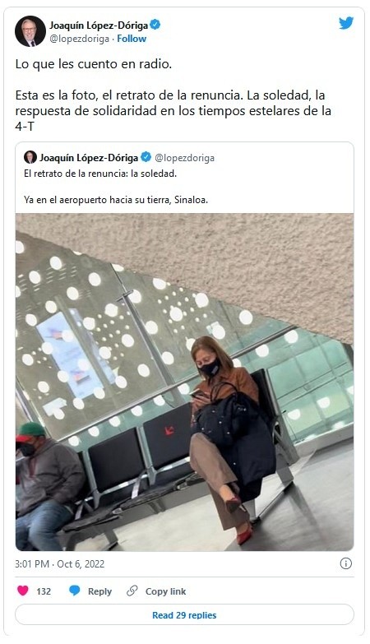Open the tweet info circle icon
The image size is (370, 644).
[x=346, y=563]
